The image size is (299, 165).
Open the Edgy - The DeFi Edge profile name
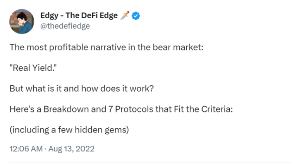79,15
